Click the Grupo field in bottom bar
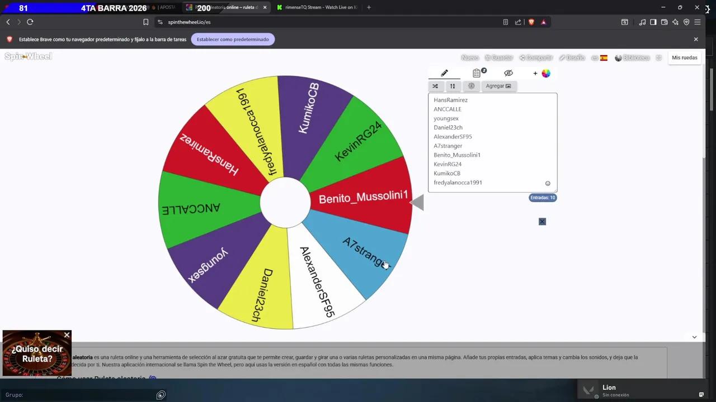Image resolution: width=716 pixels, height=402 pixels. tap(78, 395)
